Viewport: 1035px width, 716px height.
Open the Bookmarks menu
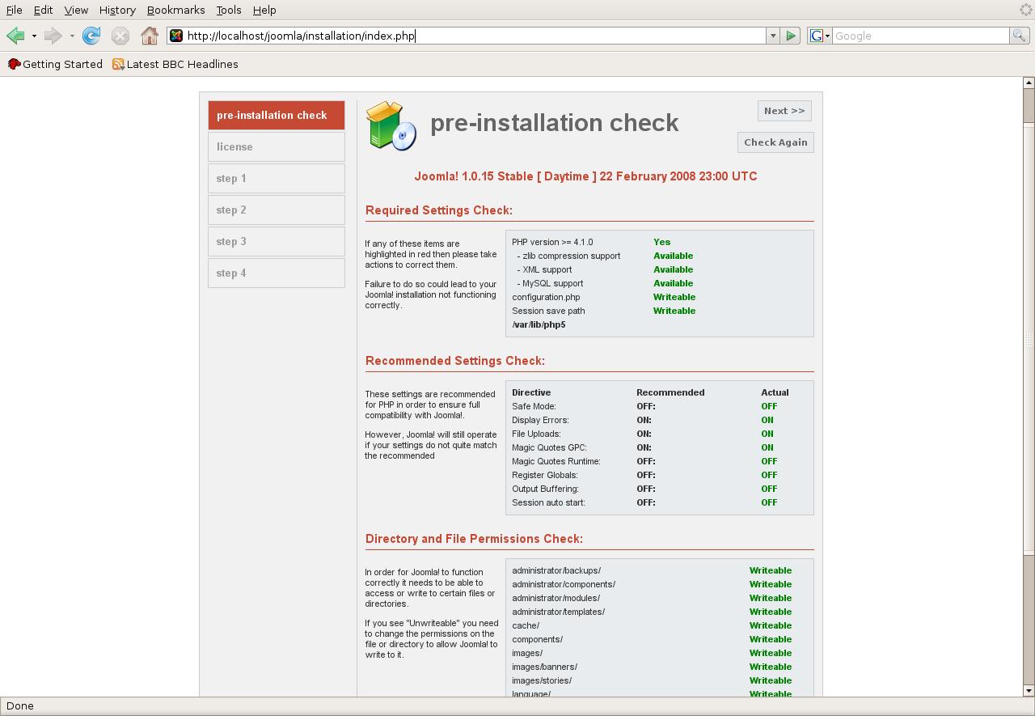pyautogui.click(x=175, y=10)
